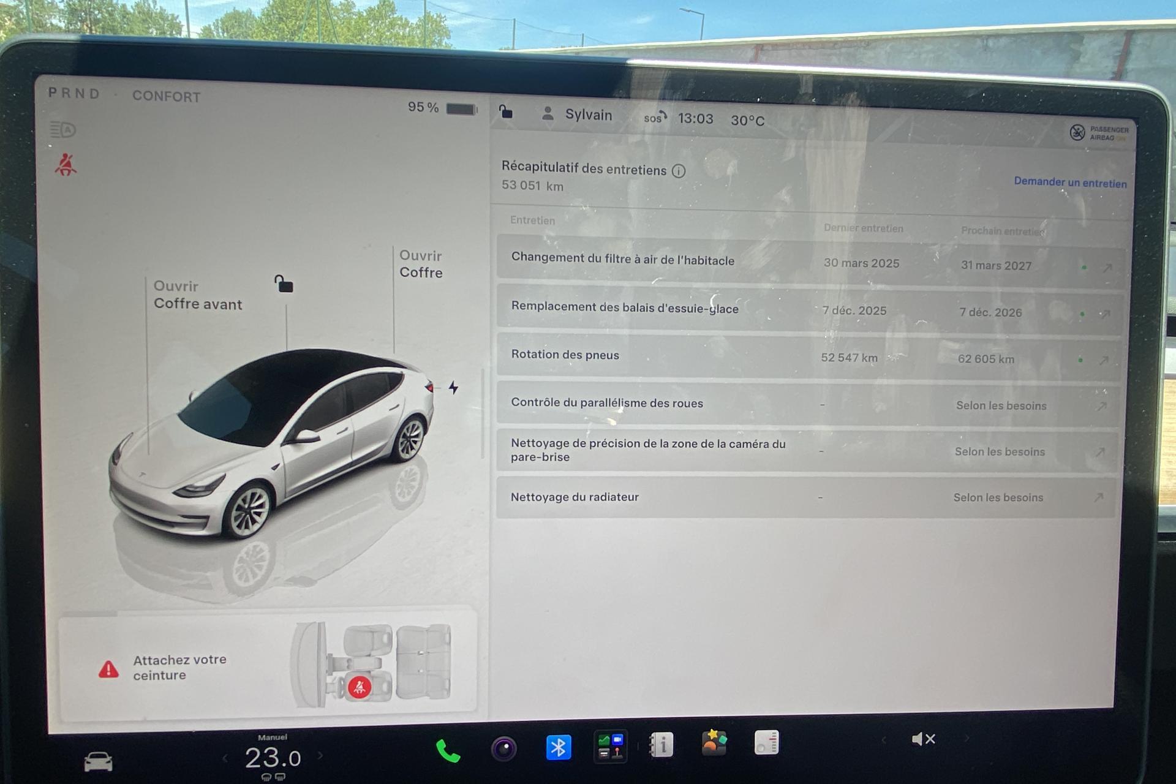Tap the automatic headlights indicator icon
Screen dimensions: 1176x784
click(62, 130)
